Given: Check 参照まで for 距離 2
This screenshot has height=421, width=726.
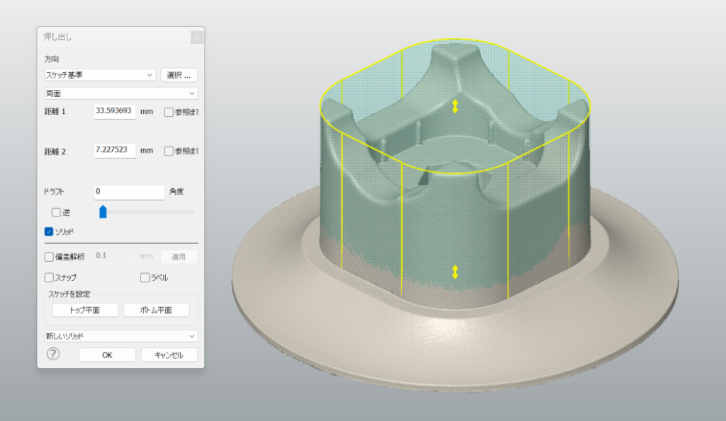Looking at the screenshot, I should pyautogui.click(x=169, y=151).
